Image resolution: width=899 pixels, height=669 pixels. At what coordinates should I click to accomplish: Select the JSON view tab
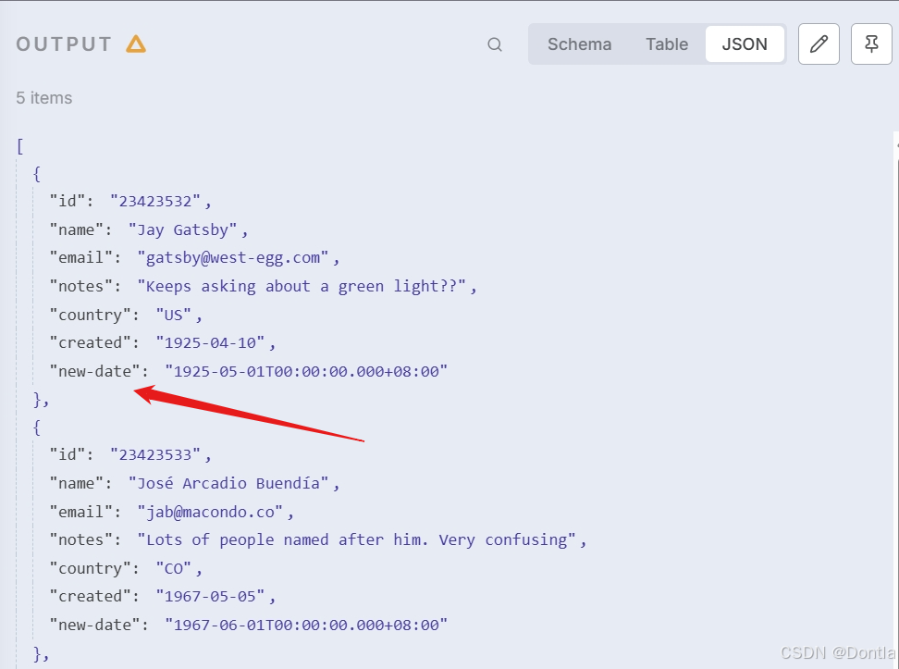point(745,44)
